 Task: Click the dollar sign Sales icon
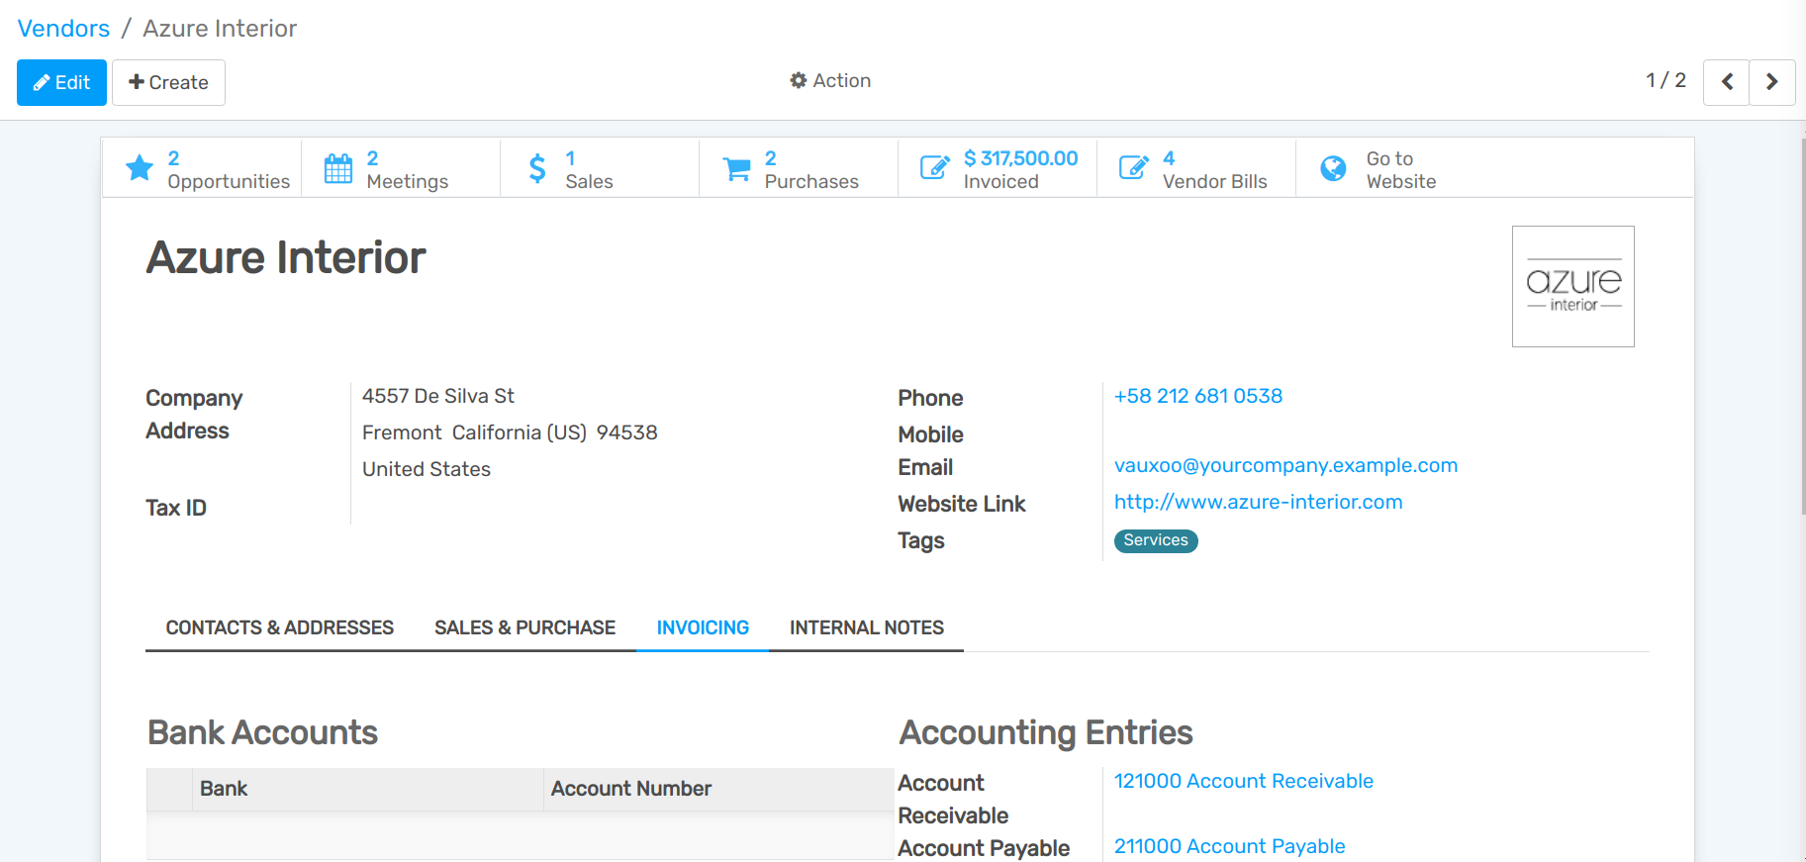tap(537, 168)
